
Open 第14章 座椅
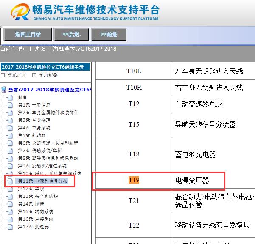click(x=31, y=204)
